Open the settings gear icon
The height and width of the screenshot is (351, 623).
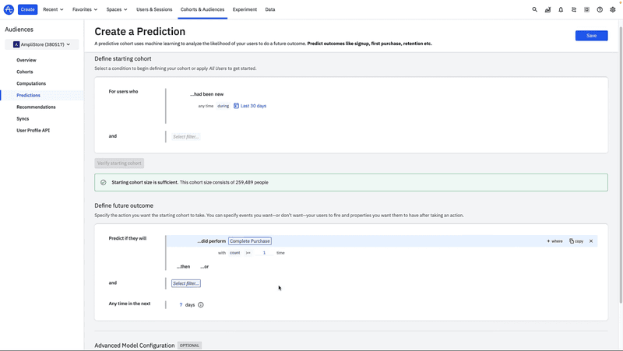pyautogui.click(x=613, y=10)
